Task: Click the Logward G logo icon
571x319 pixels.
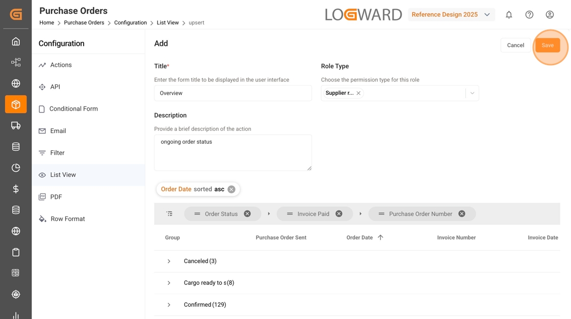Action: click(16, 14)
